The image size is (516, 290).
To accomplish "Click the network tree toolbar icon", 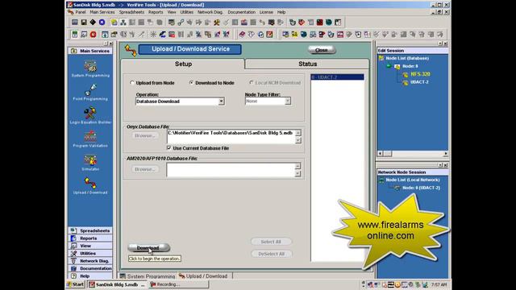I will (x=123, y=23).
